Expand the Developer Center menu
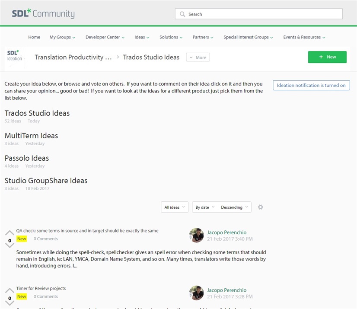Image resolution: width=357 pixels, height=309 pixels. coord(105,37)
